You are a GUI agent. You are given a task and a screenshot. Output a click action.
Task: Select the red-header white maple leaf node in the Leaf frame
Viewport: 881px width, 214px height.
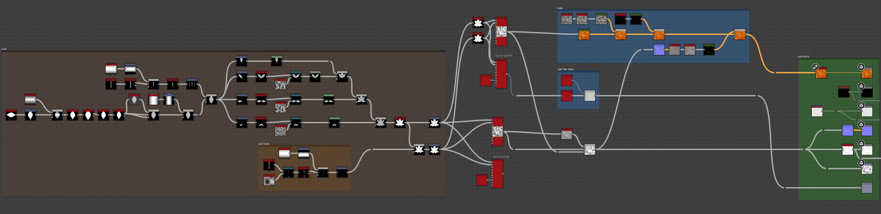(x=400, y=123)
